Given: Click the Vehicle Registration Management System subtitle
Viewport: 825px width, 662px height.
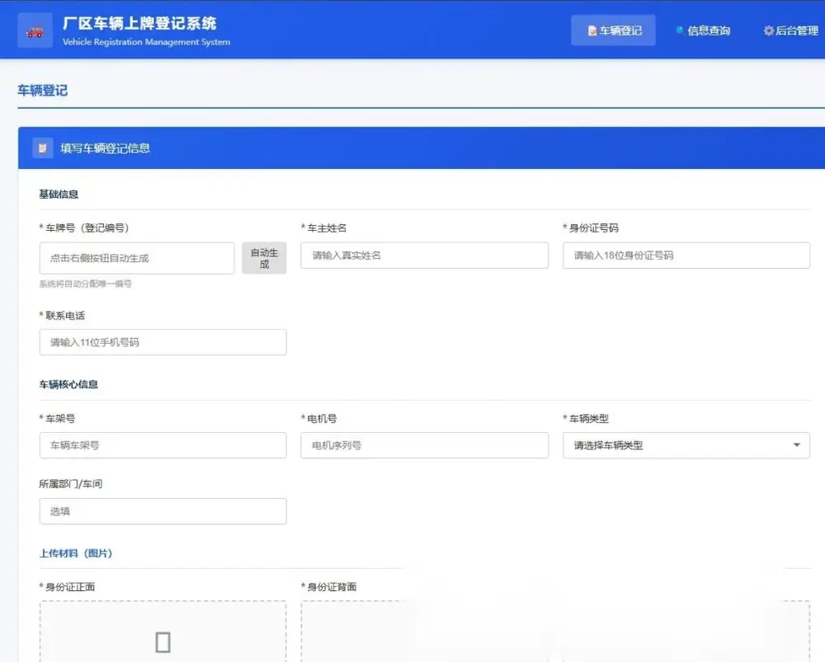Looking at the screenshot, I should tap(146, 42).
